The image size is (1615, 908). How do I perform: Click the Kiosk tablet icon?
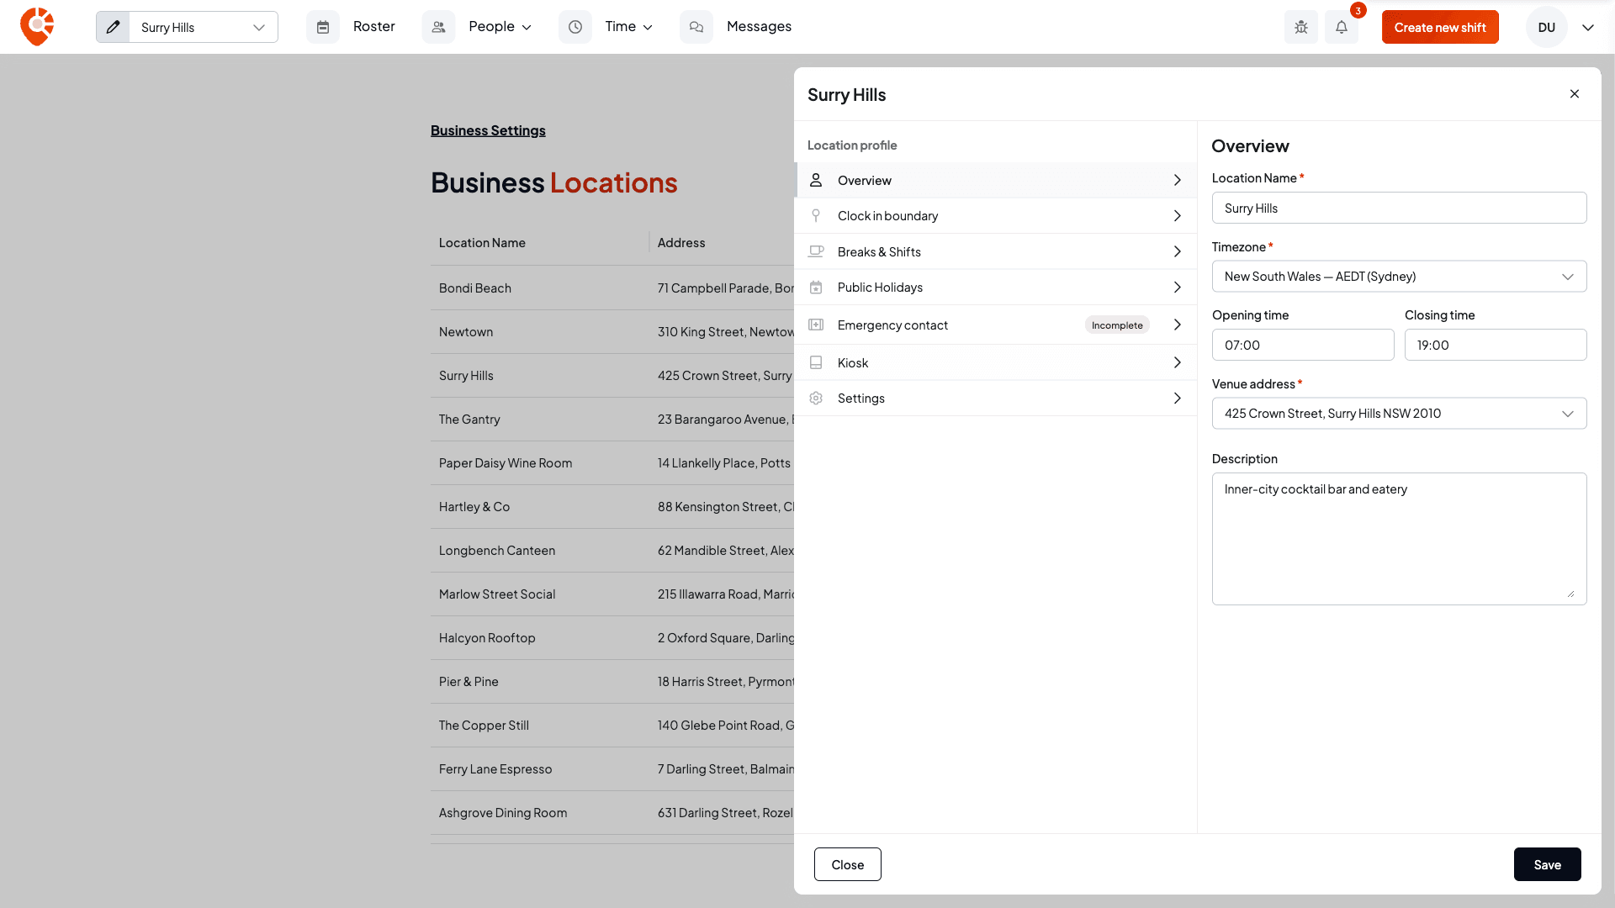pos(816,362)
